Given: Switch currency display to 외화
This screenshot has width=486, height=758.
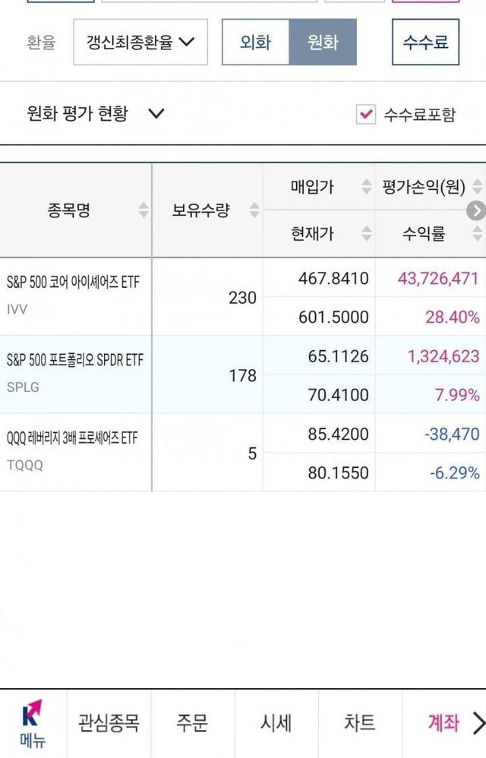Looking at the screenshot, I should click(255, 43).
